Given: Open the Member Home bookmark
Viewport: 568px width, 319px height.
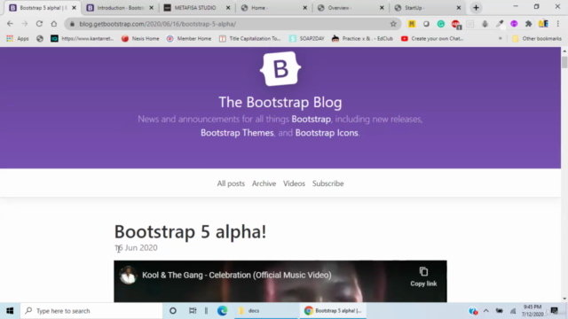Looking at the screenshot, I should (x=189, y=38).
